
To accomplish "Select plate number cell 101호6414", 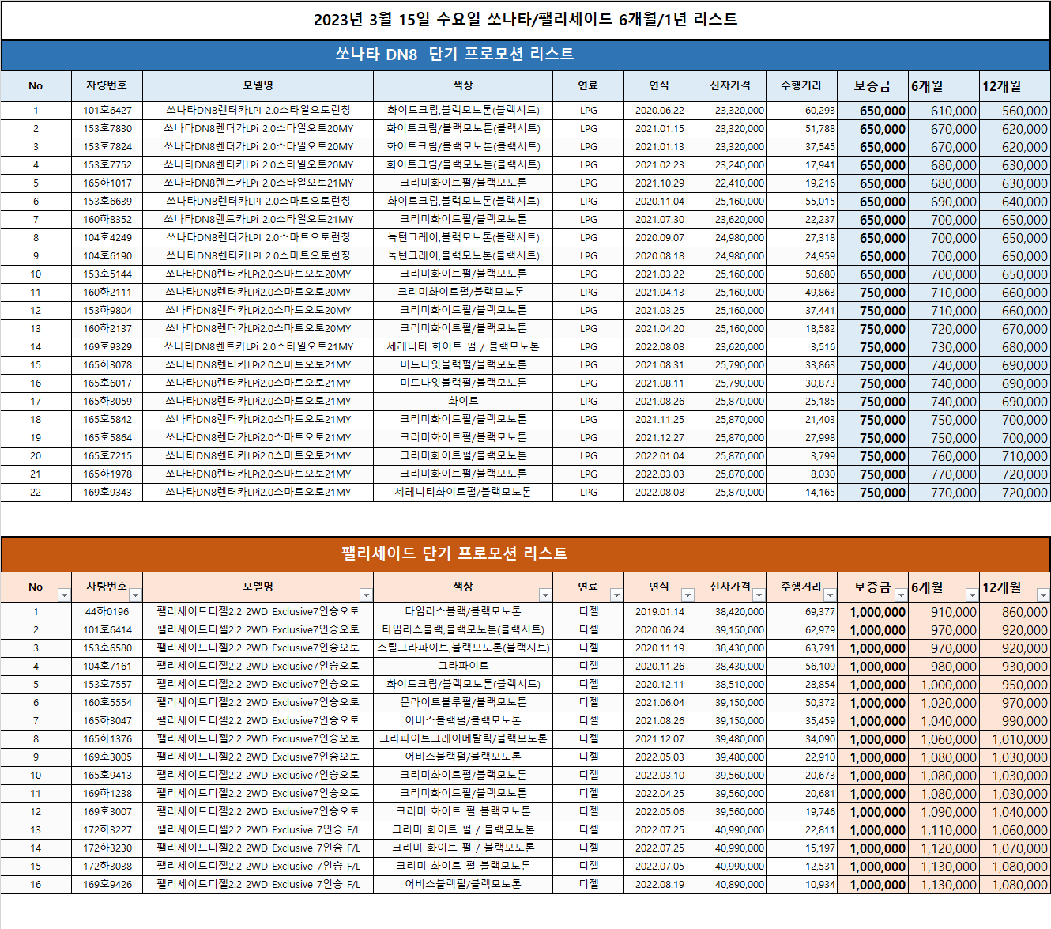I will click(x=107, y=630).
